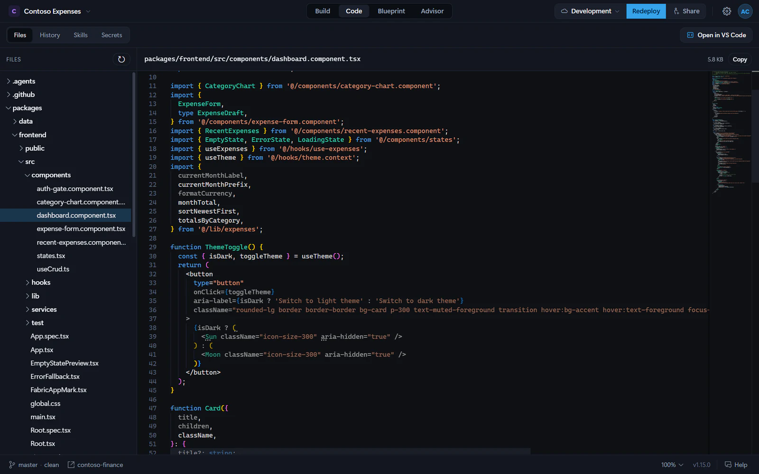Viewport: 759px width, 474px height.
Task: Switch to the Blueprint tab
Action: click(x=391, y=11)
